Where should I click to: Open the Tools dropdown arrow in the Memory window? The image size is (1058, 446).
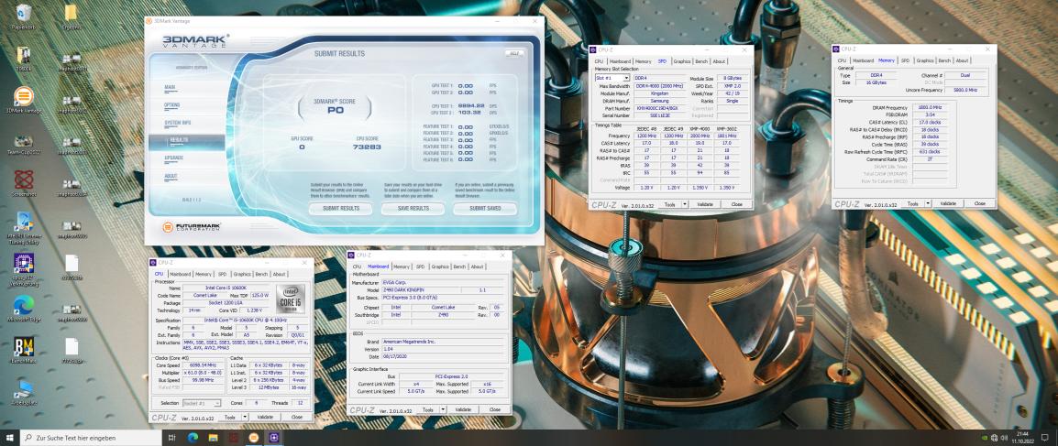[x=928, y=203]
